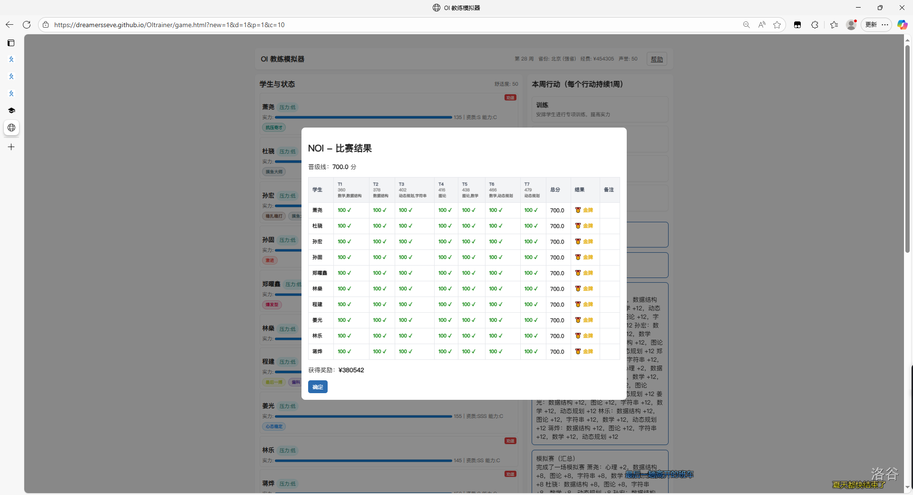Click the 更新 update button
This screenshot has width=913, height=495.
click(x=871, y=25)
